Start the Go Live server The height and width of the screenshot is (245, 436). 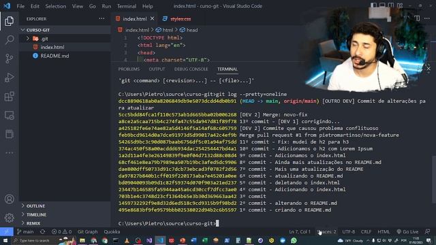407,231
